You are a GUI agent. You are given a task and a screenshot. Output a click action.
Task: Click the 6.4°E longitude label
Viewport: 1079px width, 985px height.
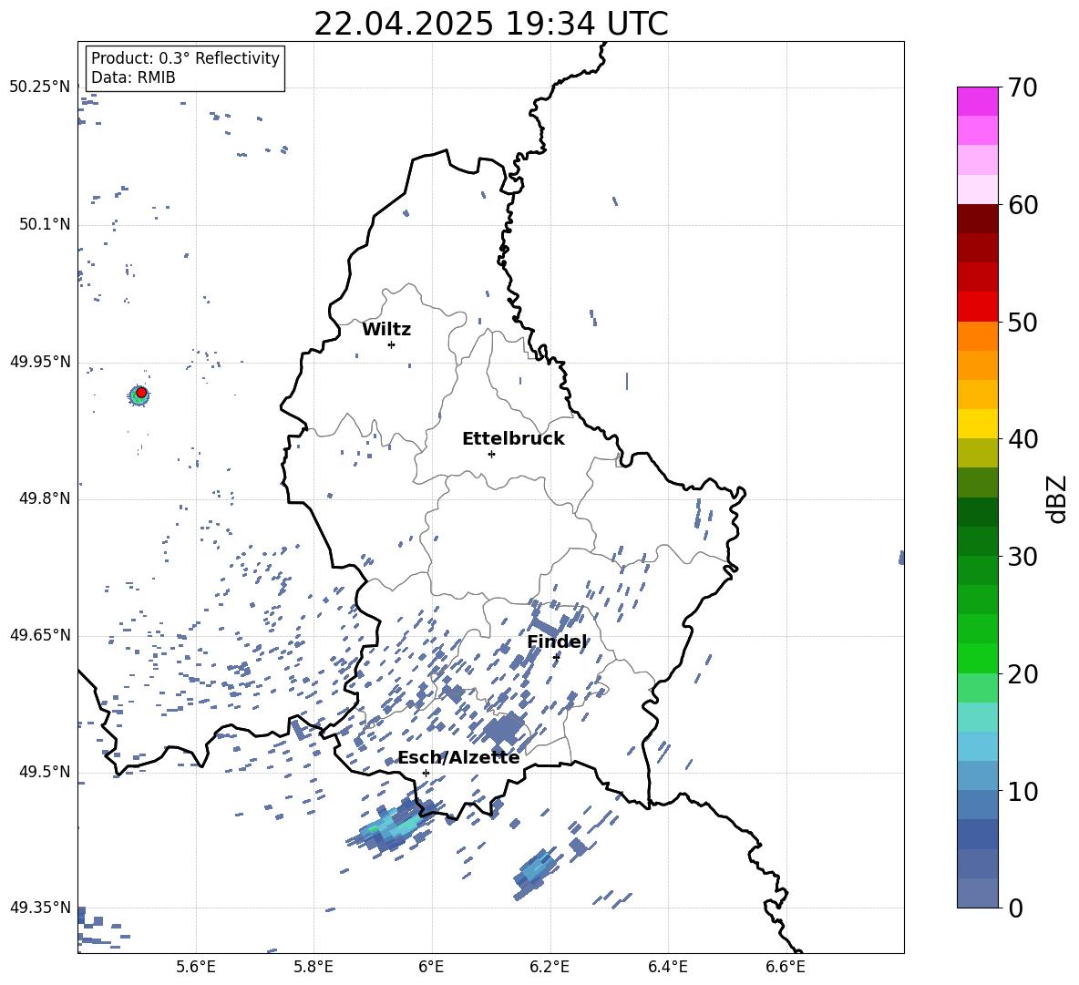(x=667, y=968)
